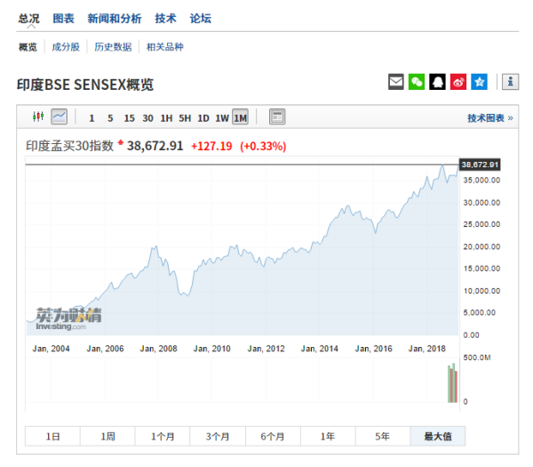
Task: Select the 5H interval
Action: pos(185,118)
